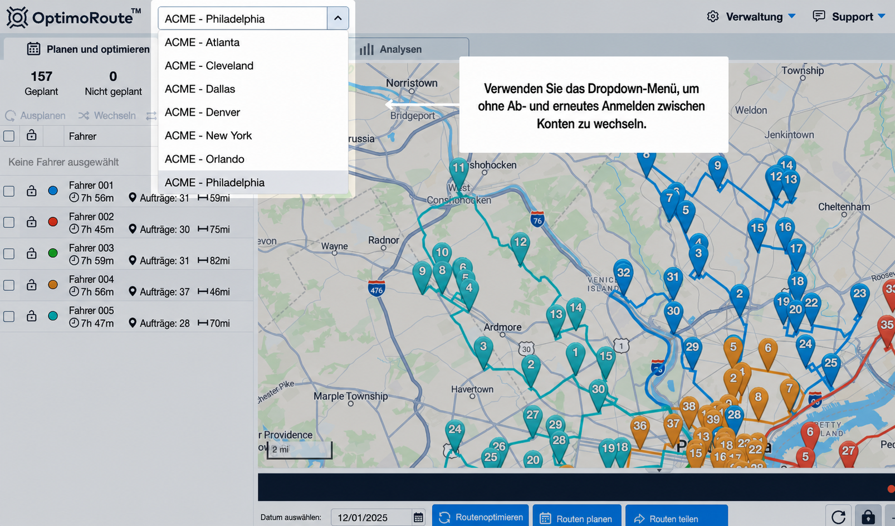Image resolution: width=895 pixels, height=526 pixels.
Task: Click the Wechseln button
Action: click(x=107, y=115)
